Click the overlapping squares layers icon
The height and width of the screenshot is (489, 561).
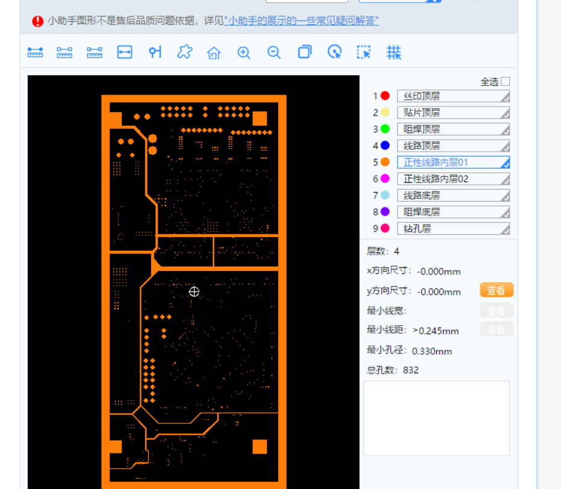click(x=305, y=52)
